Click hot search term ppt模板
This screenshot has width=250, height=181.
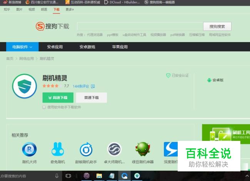coord(113,35)
